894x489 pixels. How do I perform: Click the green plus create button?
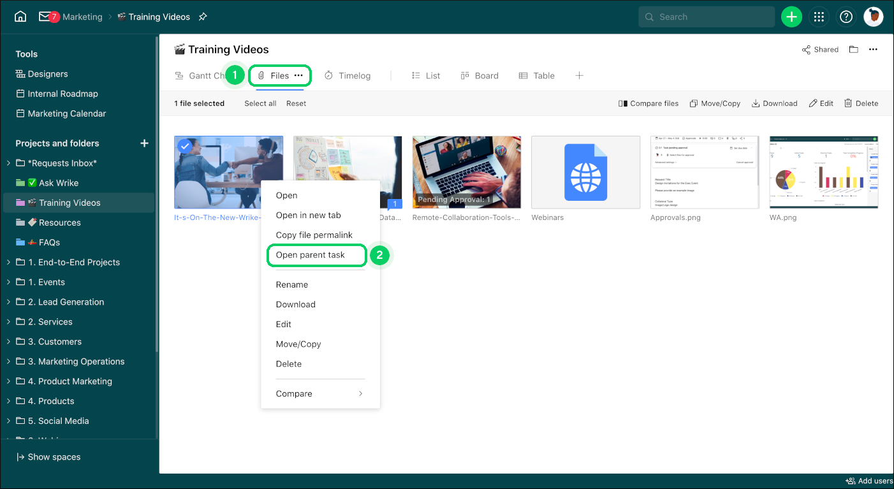pos(791,17)
